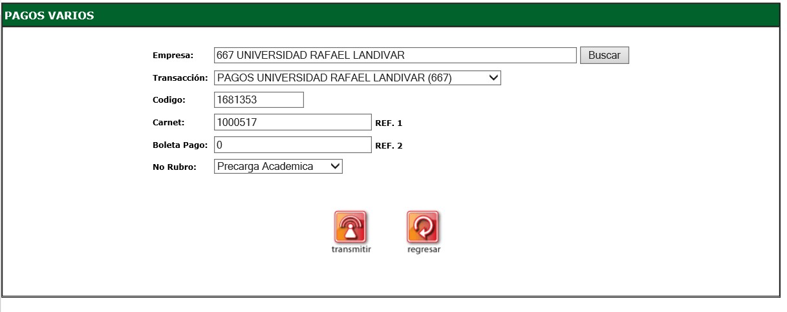The image size is (787, 312).
Task: Click the PAGOS VARIOS header title
Action: coord(50,16)
